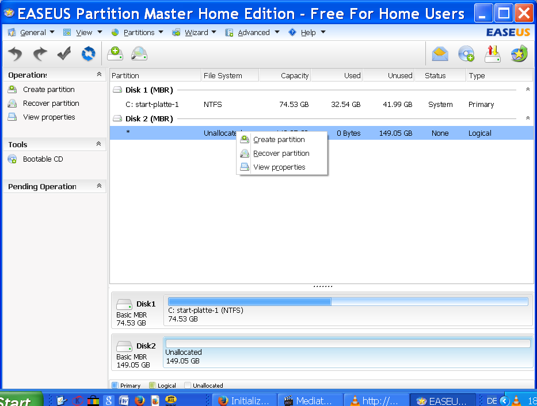Click Disk1 drive icon in disk map

(124, 304)
